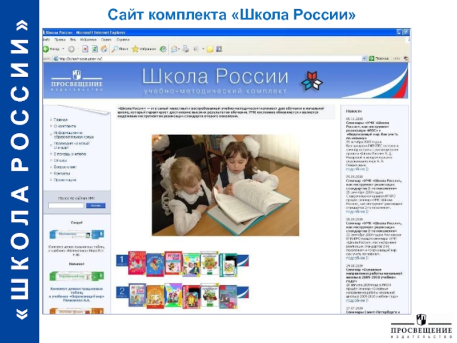
Task: Open the Отзывы navigation link
Action: click(61, 161)
